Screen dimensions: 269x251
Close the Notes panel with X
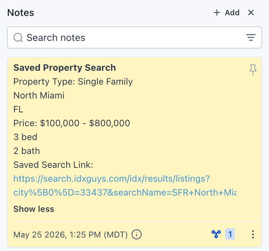coord(251,12)
